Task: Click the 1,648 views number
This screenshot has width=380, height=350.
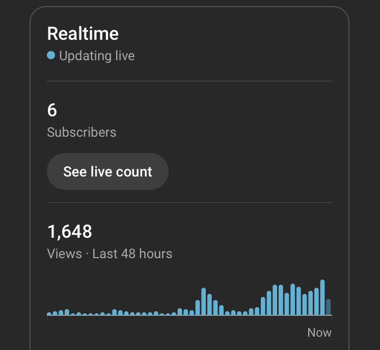Action: coord(70,231)
